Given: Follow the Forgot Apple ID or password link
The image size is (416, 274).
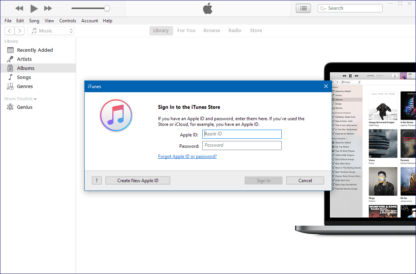Looking at the screenshot, I should (187, 156).
